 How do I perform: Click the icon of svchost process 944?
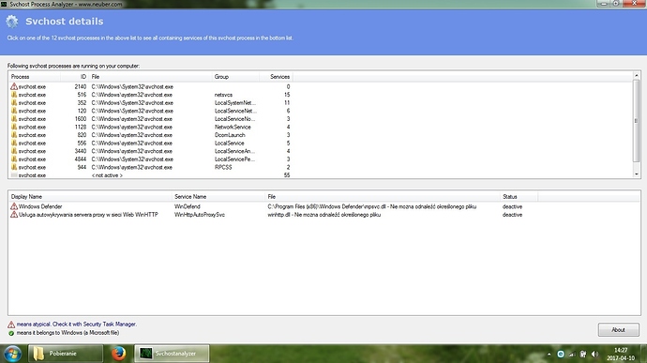point(14,167)
